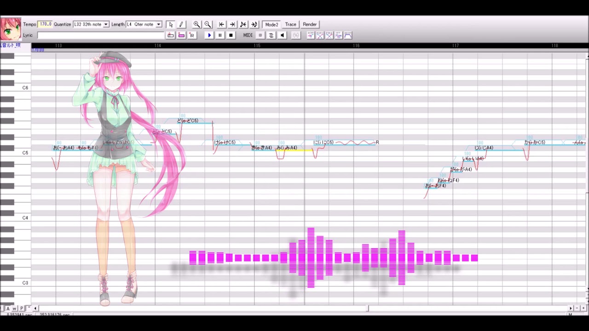Click the pink note insert icon

tap(181, 35)
